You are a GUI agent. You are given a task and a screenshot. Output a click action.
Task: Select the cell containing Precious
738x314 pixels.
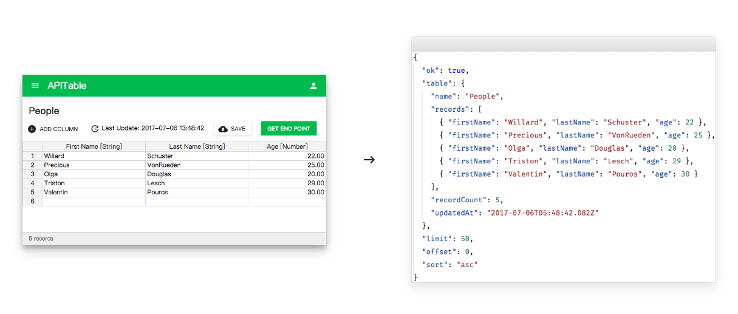click(94, 165)
